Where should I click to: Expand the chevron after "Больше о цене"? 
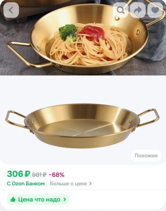point(91,184)
